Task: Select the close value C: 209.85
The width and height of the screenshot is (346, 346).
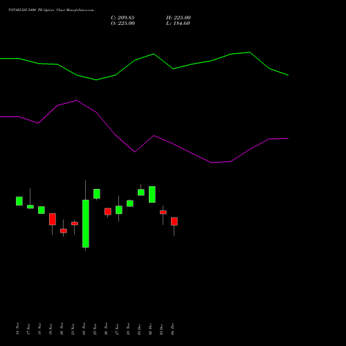Action: tap(122, 18)
